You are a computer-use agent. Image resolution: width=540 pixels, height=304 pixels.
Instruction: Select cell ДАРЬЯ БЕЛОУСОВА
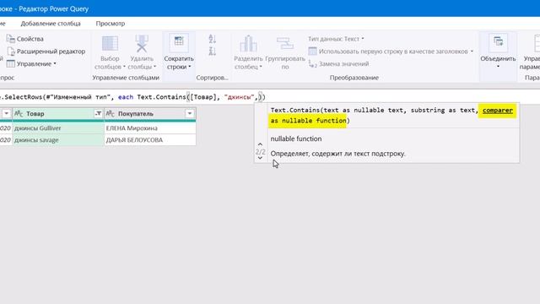tap(150, 140)
